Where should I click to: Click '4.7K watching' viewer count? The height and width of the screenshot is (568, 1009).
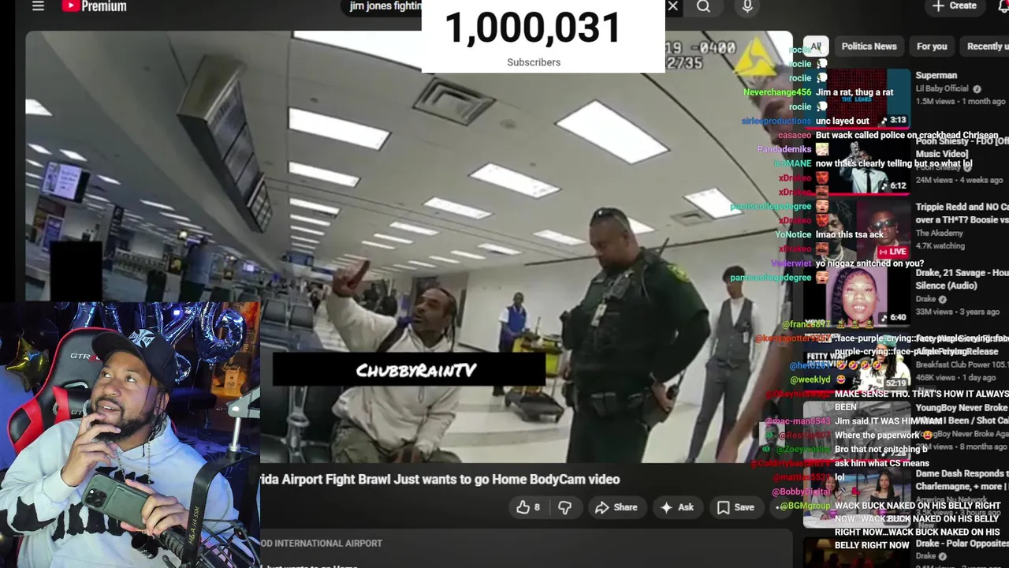click(940, 246)
